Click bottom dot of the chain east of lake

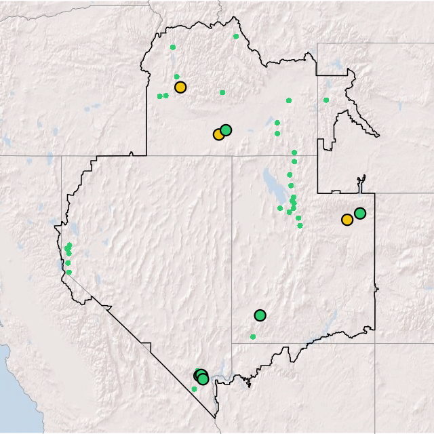tap(300, 225)
